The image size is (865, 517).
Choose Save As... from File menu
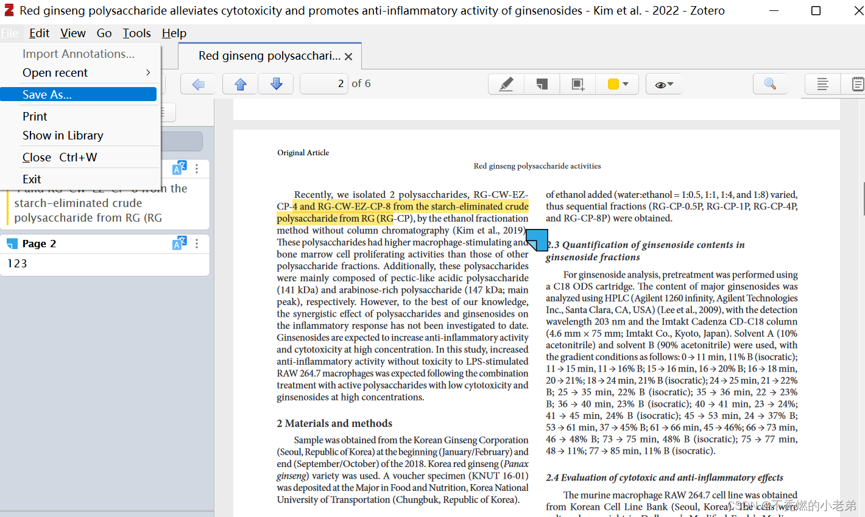[79, 94]
